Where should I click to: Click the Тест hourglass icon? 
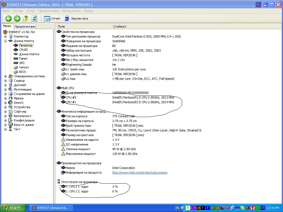tap(11, 129)
